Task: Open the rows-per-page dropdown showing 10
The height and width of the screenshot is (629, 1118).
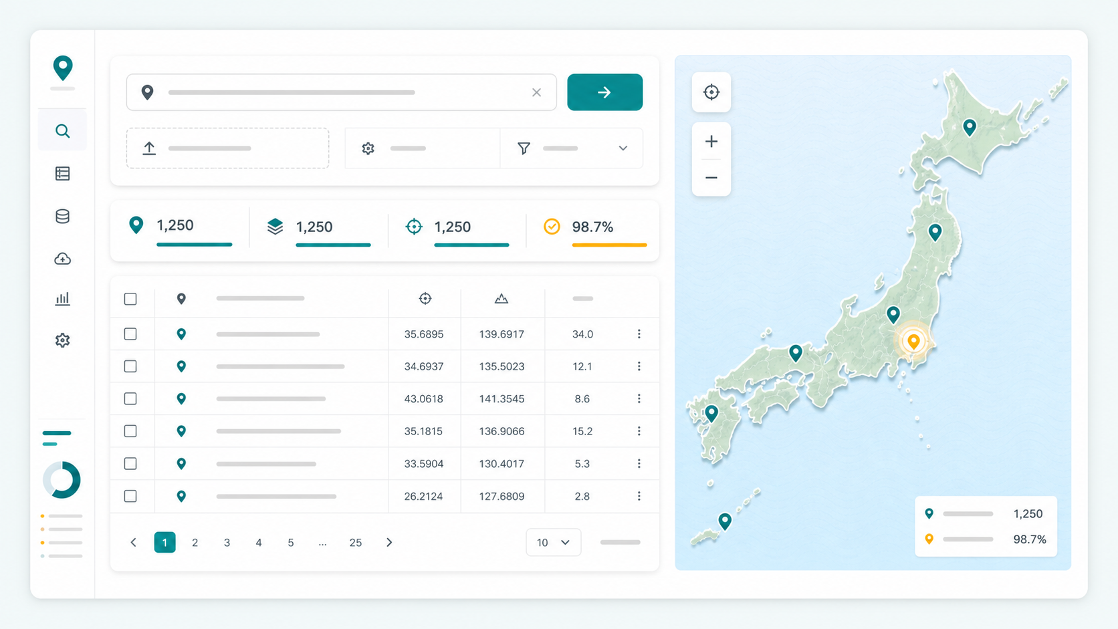Action: coord(553,542)
